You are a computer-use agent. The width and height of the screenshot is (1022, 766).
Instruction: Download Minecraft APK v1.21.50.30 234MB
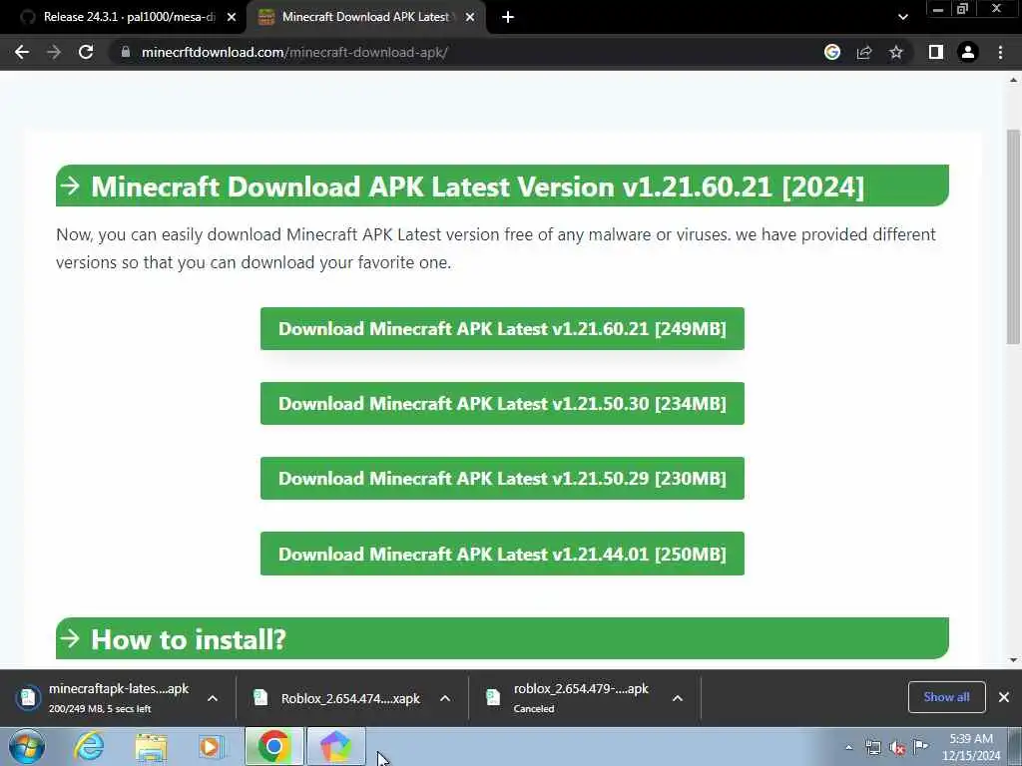502,404
